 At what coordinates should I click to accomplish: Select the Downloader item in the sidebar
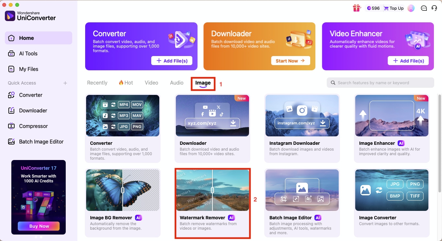[32, 110]
